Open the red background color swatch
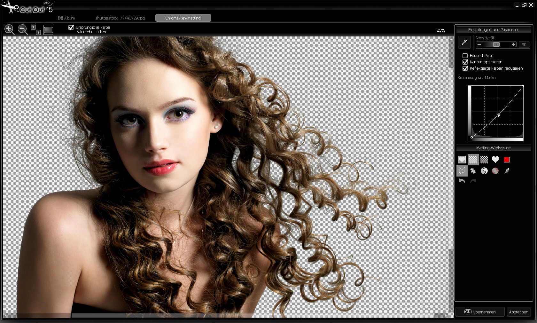Image resolution: width=537 pixels, height=323 pixels. coord(507,160)
